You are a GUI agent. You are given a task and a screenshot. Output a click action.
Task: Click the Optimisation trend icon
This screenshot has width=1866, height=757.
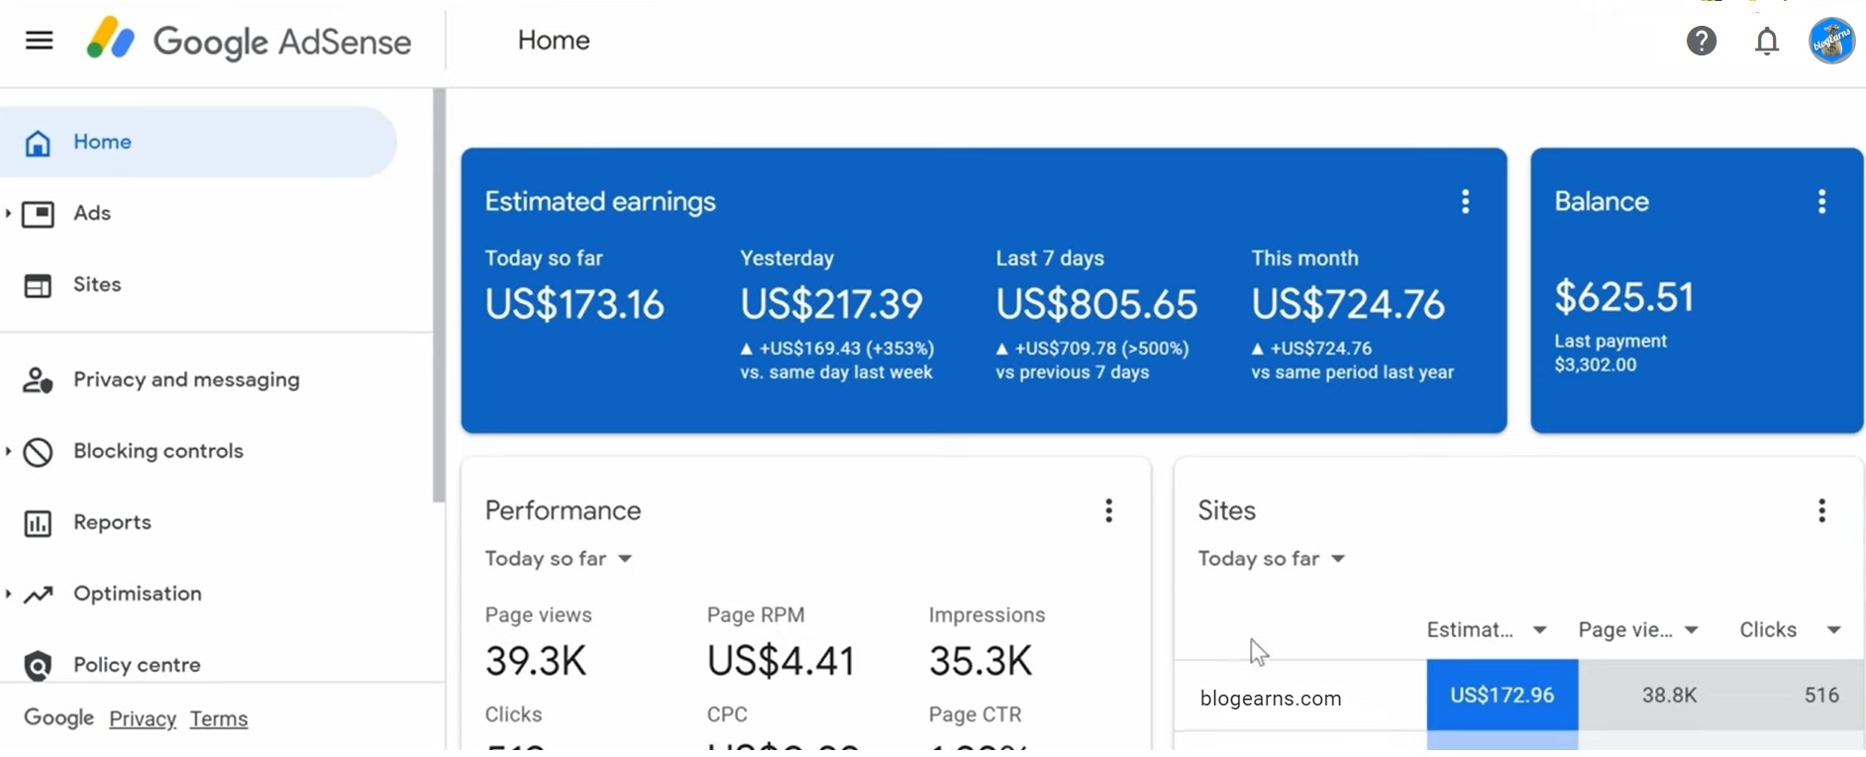[x=38, y=595]
